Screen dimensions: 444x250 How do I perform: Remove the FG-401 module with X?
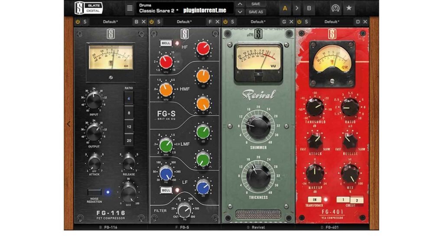coord(365,22)
